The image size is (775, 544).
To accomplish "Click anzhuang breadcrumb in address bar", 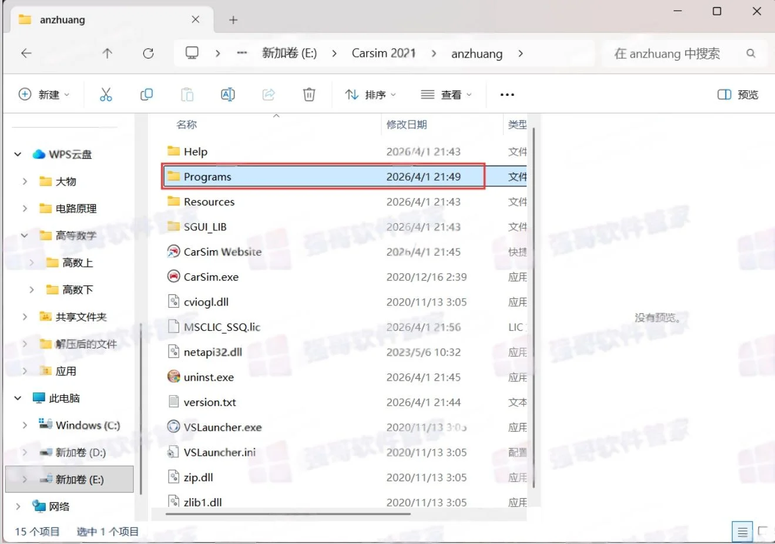I will [x=477, y=53].
